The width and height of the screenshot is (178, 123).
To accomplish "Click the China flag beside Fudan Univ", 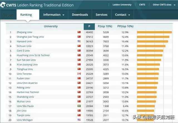I will [79, 78].
